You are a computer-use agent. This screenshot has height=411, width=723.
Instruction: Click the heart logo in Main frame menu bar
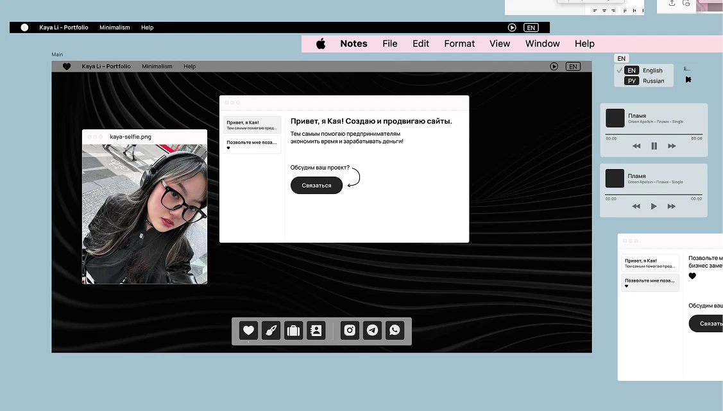tap(67, 67)
